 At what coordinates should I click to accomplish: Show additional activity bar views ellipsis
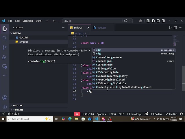pyautogui.click(x=5, y=76)
